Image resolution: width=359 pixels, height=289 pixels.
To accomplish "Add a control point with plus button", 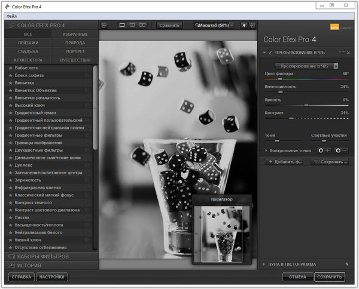I will (324, 150).
